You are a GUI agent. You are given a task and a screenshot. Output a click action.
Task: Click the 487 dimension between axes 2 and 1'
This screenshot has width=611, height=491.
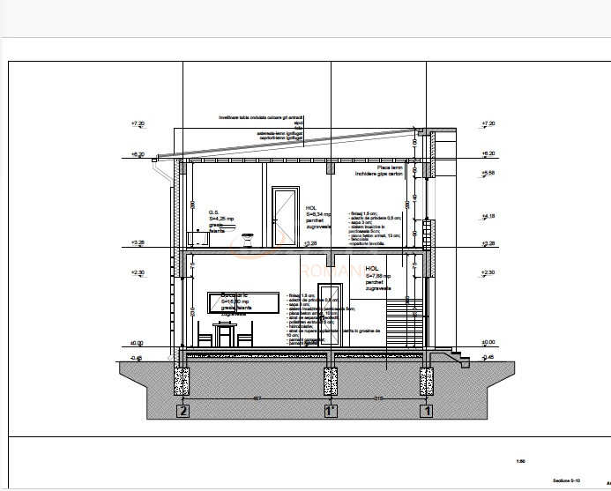click(257, 399)
